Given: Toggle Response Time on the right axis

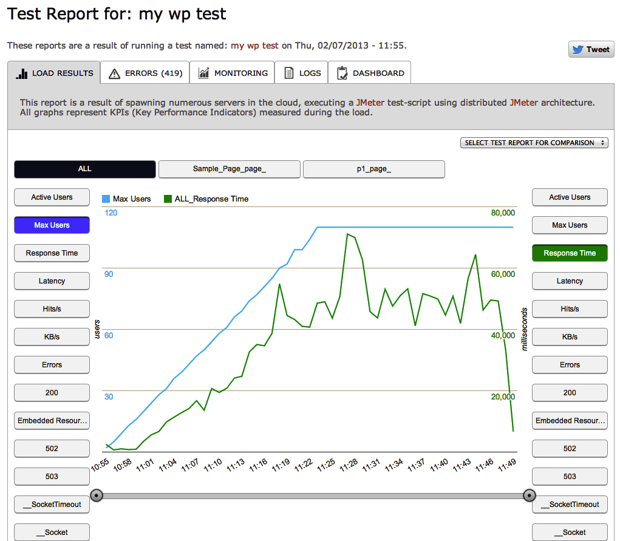Looking at the screenshot, I should click(x=570, y=253).
